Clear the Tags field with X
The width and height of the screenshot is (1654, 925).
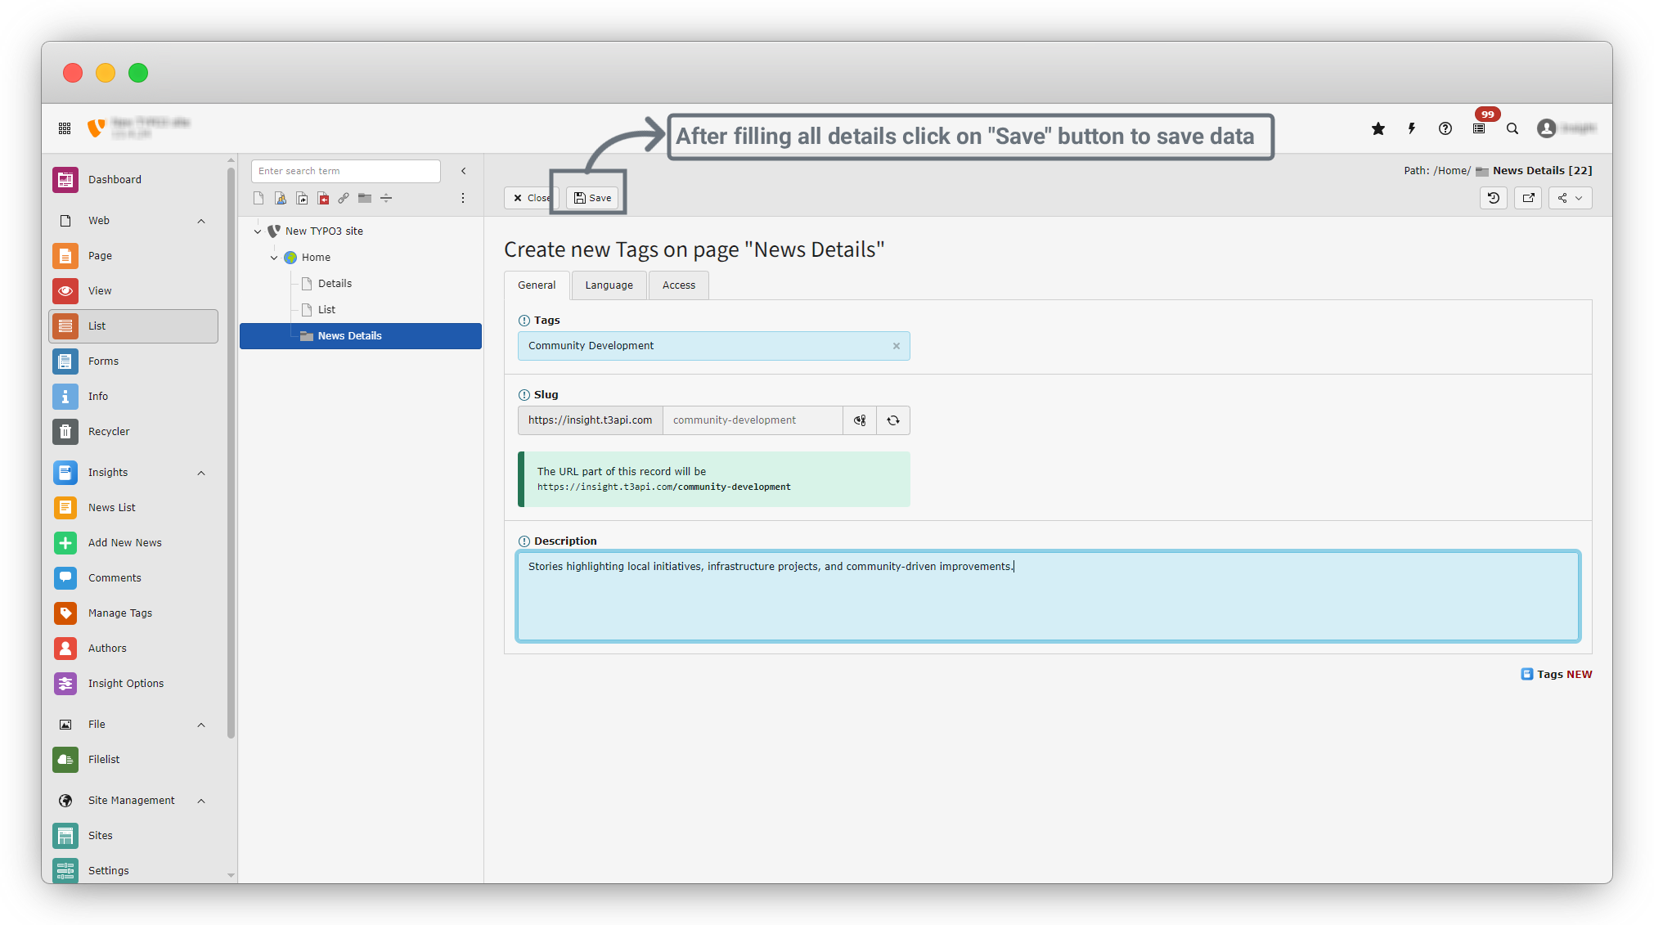click(897, 346)
